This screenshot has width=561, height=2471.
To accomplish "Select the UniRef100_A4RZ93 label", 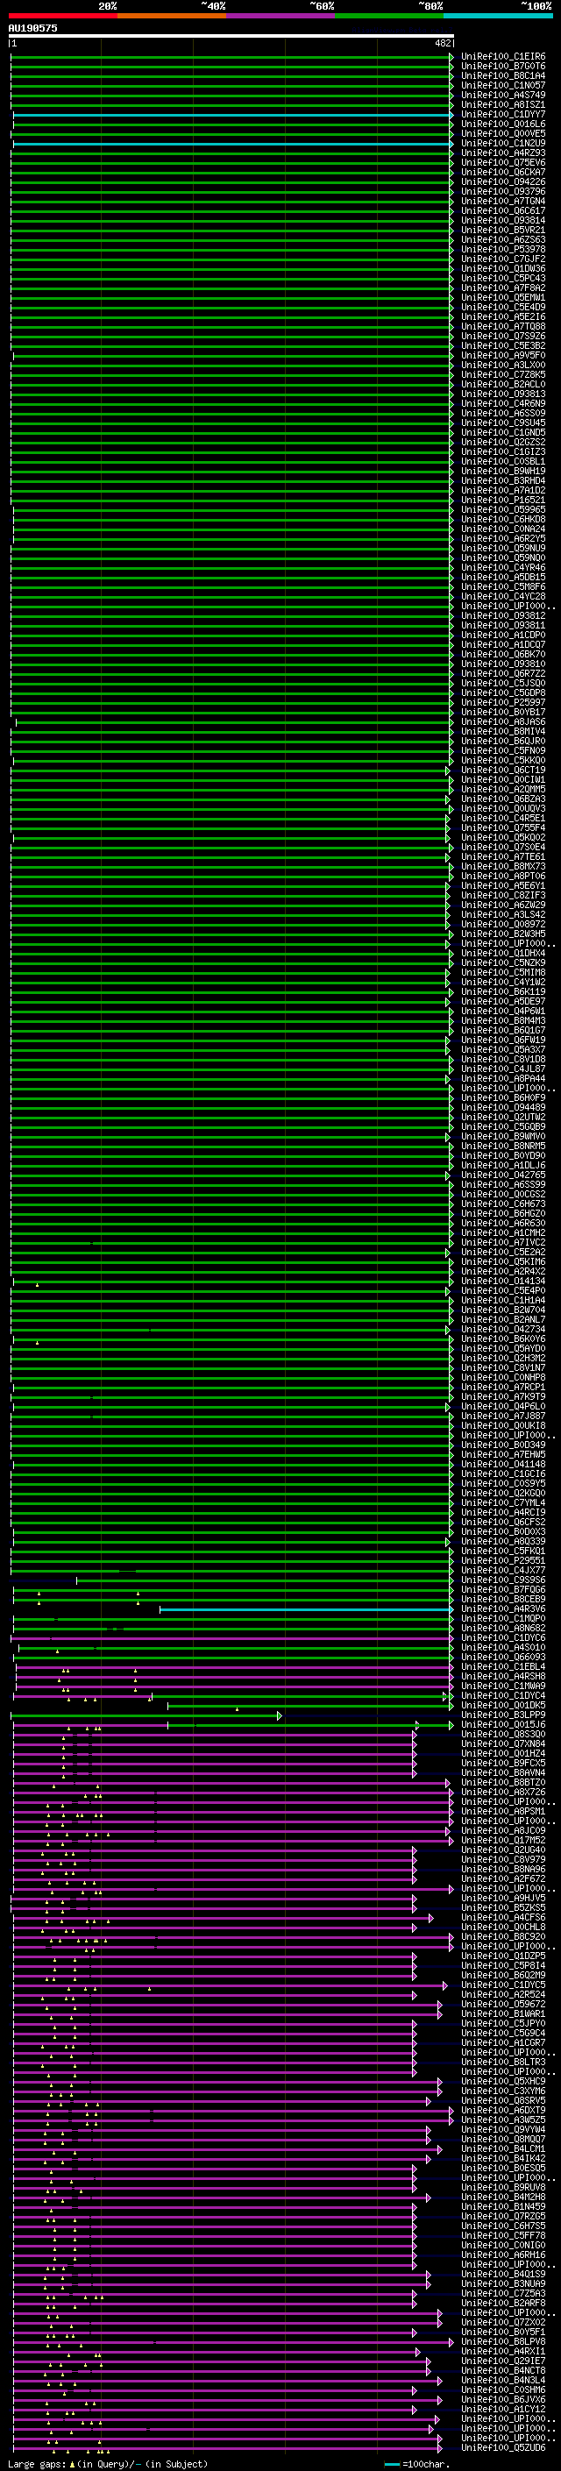I will click(503, 153).
